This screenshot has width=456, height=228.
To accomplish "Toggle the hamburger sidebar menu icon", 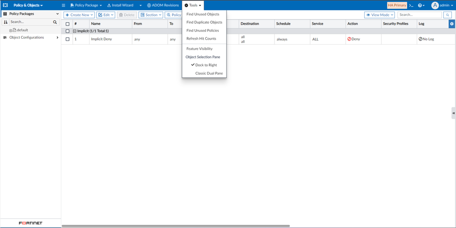I will tap(64, 5).
